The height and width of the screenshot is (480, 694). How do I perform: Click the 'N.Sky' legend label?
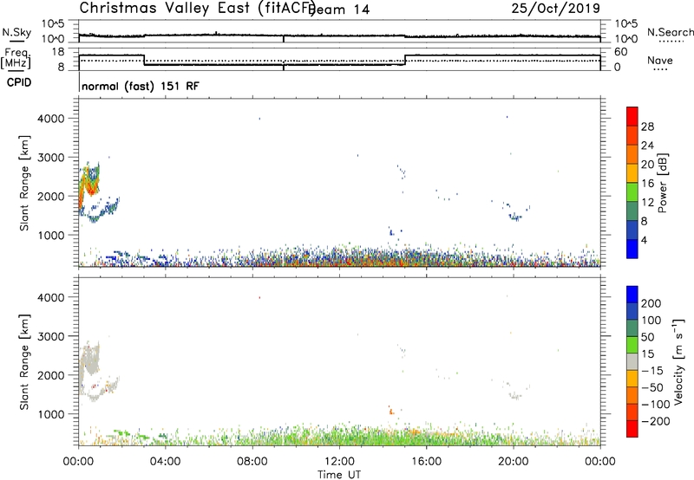[16, 32]
